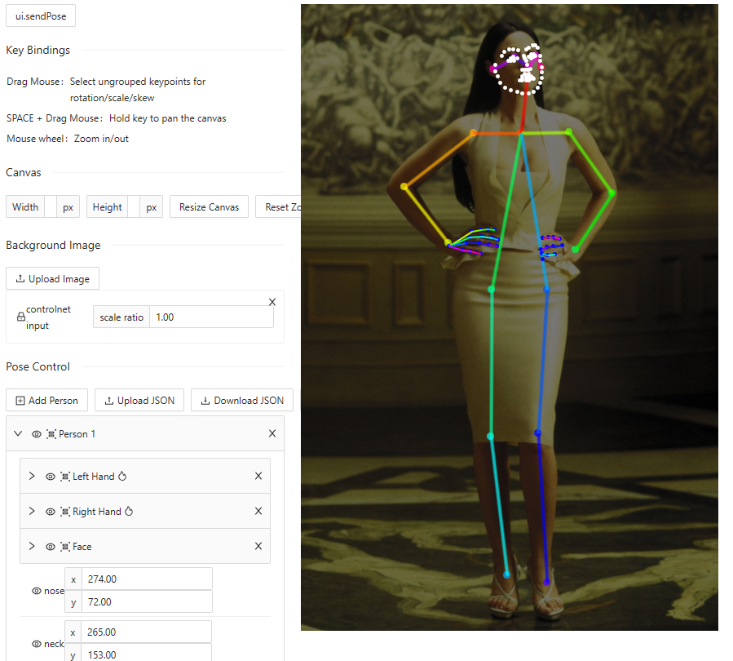The image size is (733, 661).
Task: Collapse the Person 1 panel
Action: pyautogui.click(x=18, y=434)
